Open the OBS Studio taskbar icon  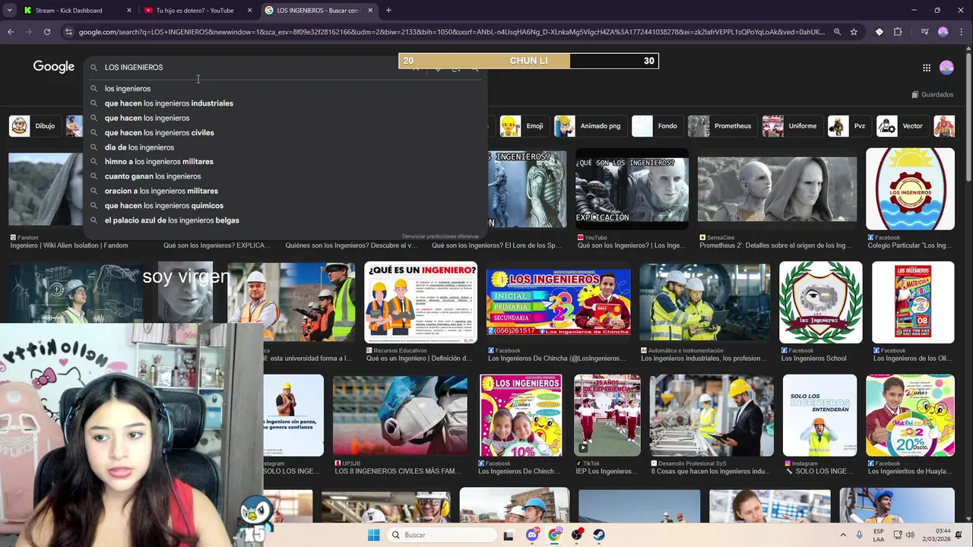[x=576, y=535]
